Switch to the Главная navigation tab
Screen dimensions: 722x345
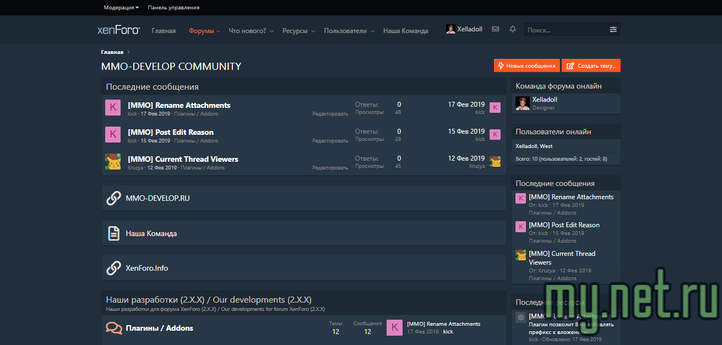163,30
